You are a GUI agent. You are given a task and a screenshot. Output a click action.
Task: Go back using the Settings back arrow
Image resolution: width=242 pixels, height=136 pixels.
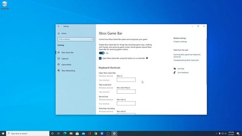pos(59,26)
